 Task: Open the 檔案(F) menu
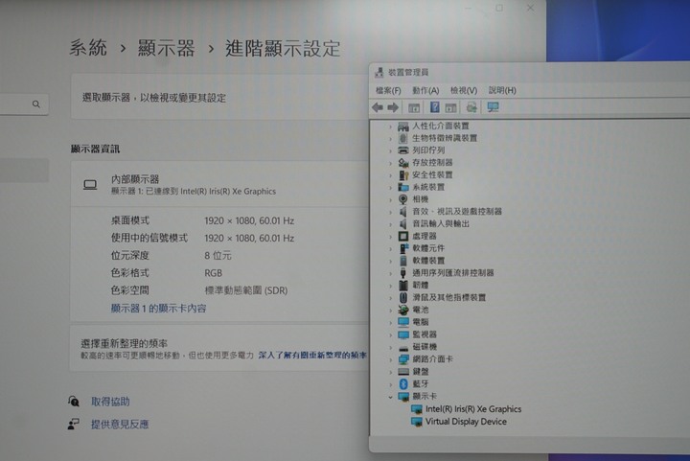tap(388, 91)
